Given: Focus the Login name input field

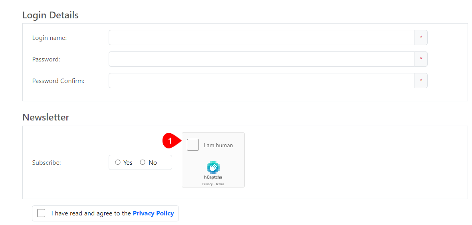Looking at the screenshot, I should click(262, 37).
